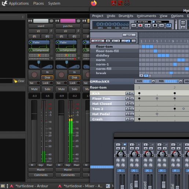Click the Play/Pause button in Hydrogen transport
This screenshot has width=189, height=189.
click(148, 26)
